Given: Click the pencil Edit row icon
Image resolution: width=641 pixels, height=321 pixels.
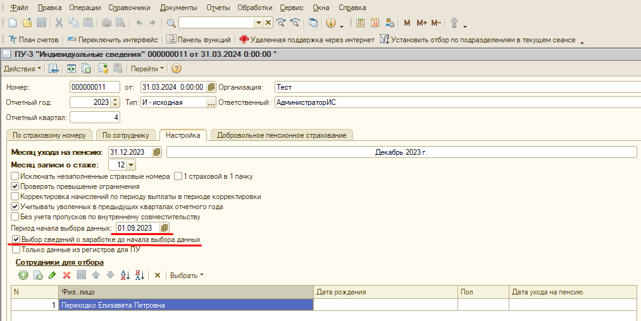Looking at the screenshot, I should 52,276.
